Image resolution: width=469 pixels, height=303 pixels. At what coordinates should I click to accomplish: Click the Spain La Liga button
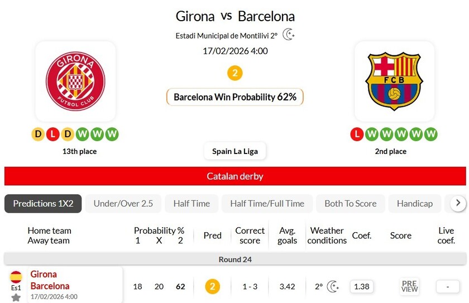[x=234, y=151]
